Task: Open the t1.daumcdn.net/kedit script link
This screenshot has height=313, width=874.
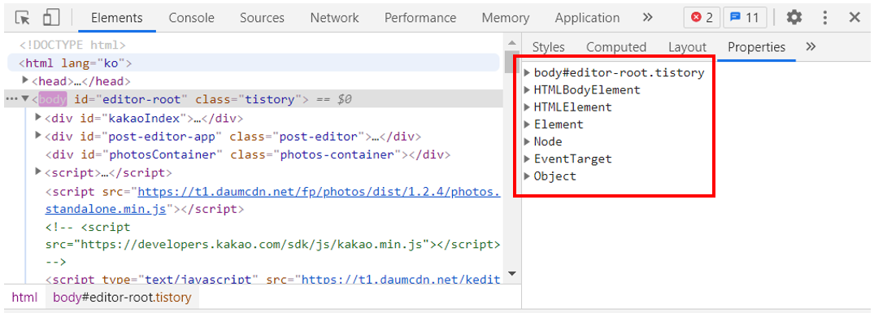Action: click(x=400, y=279)
